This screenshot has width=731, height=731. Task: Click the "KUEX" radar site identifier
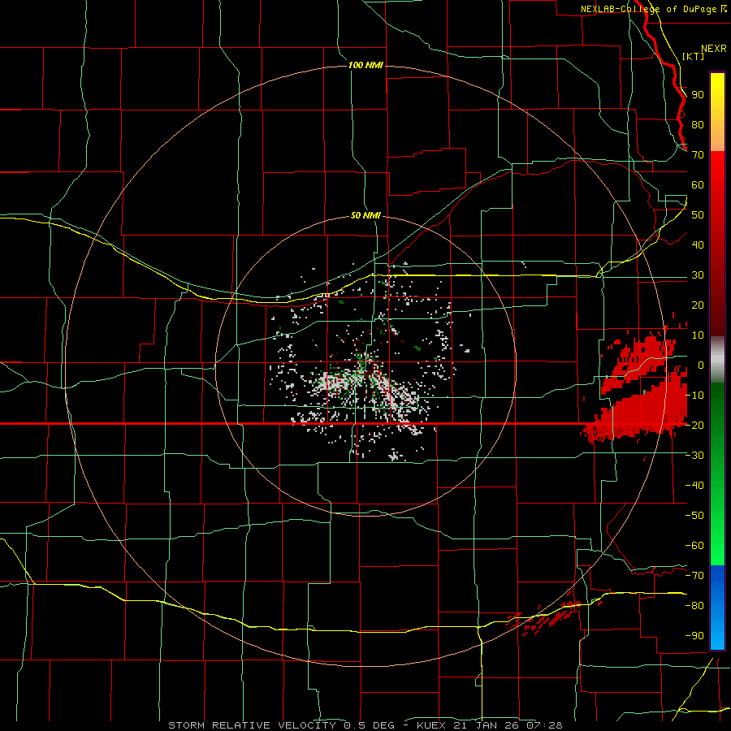coord(431,725)
